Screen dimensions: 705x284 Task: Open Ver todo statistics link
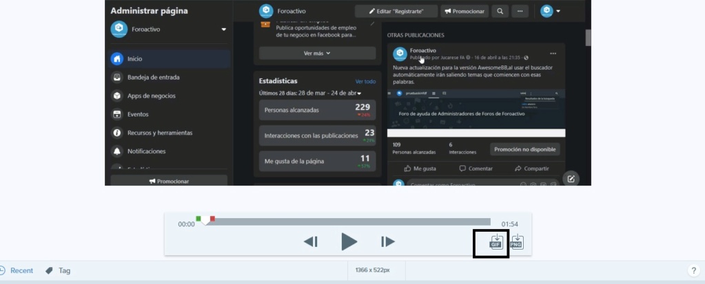point(365,82)
